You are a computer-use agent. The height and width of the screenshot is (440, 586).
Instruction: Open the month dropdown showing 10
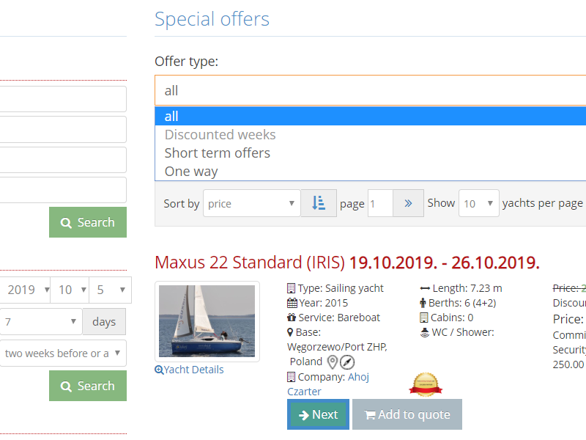[69, 290]
